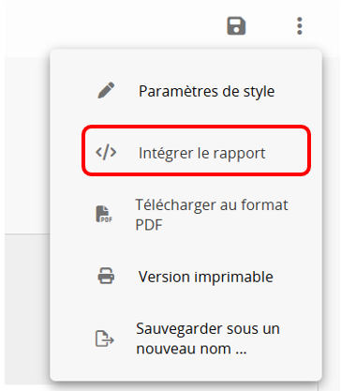This screenshot has height=391, width=341.
Task: Open Version imprimable option
Action: pyautogui.click(x=186, y=277)
